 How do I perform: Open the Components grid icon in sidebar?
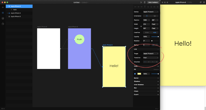pos(3,18)
